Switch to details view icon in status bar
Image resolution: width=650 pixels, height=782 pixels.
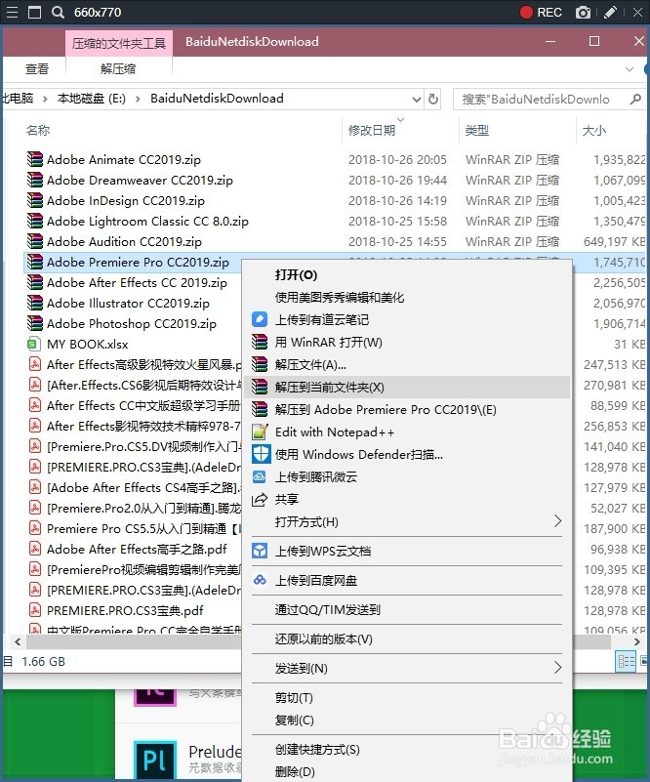tap(626, 662)
